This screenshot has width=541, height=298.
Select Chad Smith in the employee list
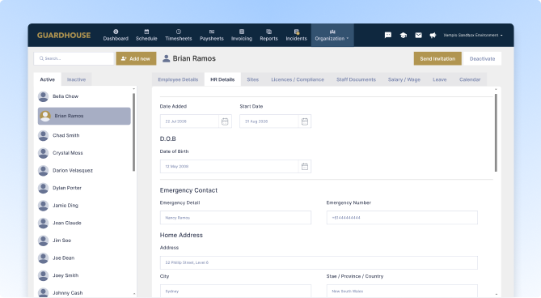point(84,135)
